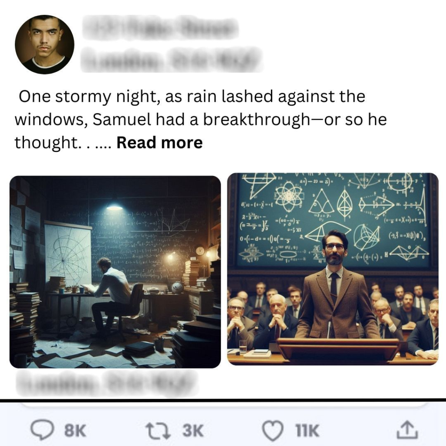Click the 3K reposts count
The image size is (446, 446).
coord(193,430)
